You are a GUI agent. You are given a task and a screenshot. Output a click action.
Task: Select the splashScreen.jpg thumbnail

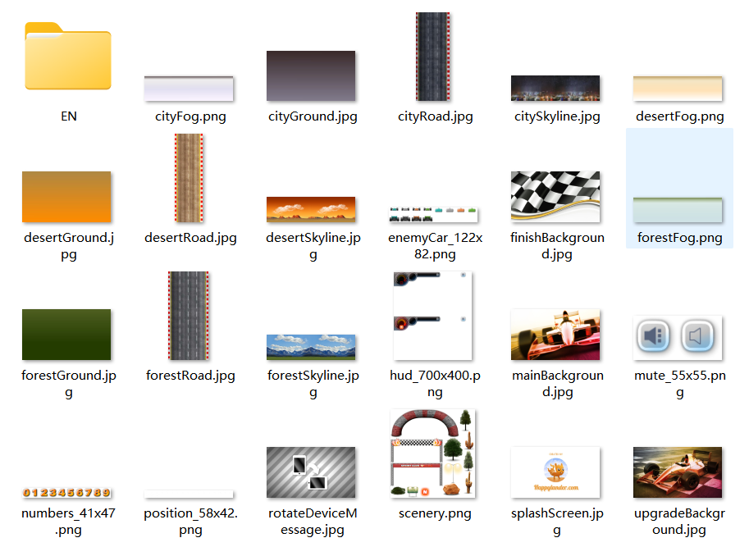coord(555,472)
